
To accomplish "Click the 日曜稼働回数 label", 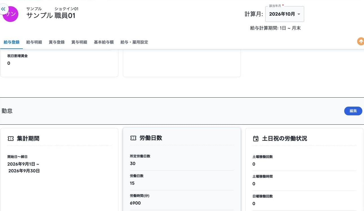I will [262, 196].
